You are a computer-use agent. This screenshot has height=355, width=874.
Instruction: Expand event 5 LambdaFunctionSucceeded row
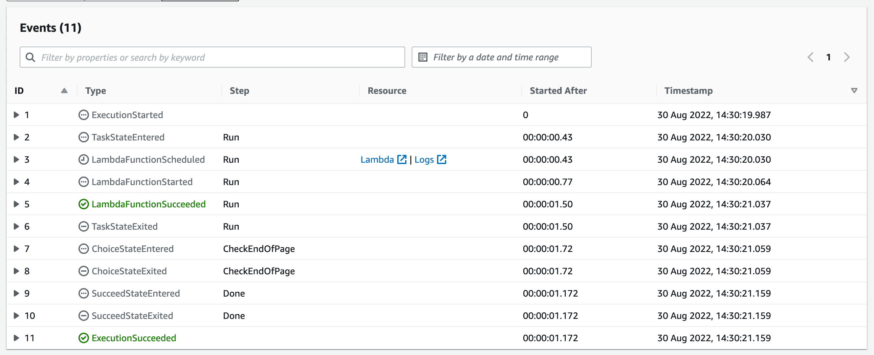tap(16, 204)
